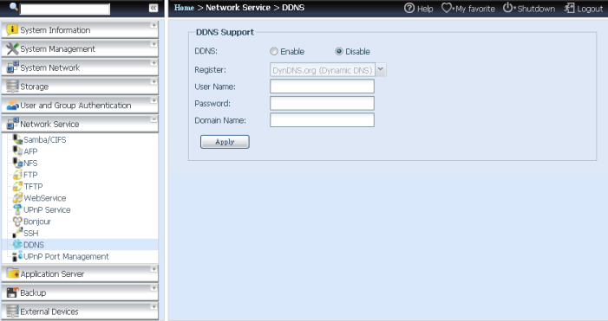608x321 pixels.
Task: Click the System Network icon
Action: pos(12,67)
